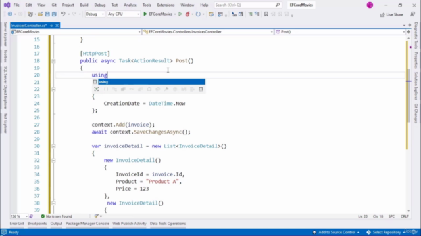Click the split editor icon above the scrollbar
The image size is (421, 236).
(409, 32)
